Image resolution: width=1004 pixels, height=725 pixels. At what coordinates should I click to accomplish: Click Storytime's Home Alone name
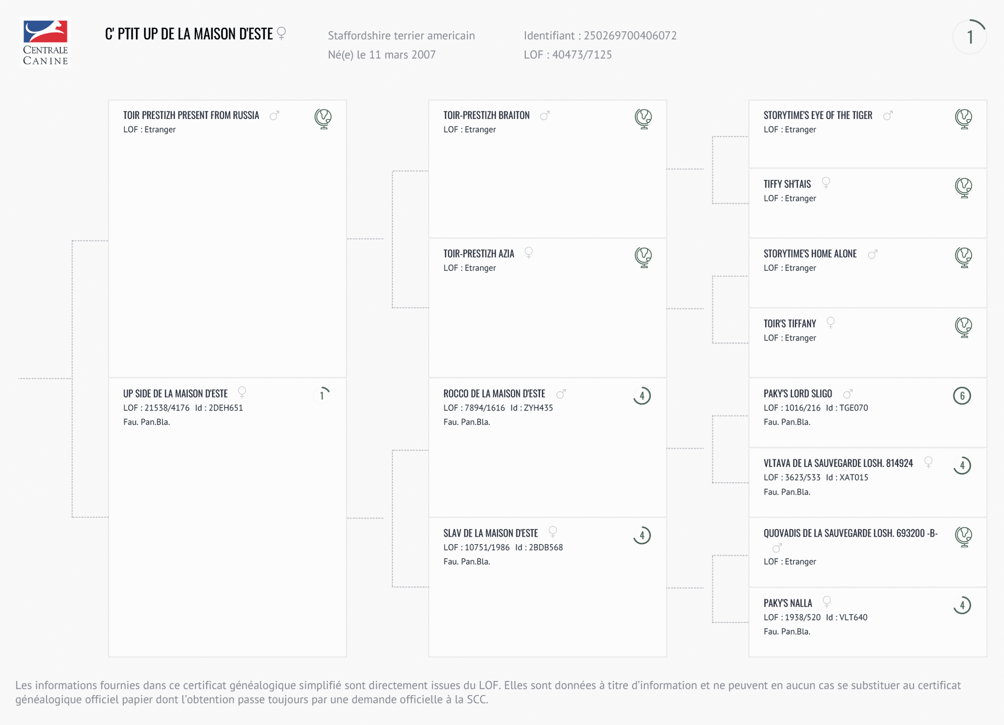809,254
